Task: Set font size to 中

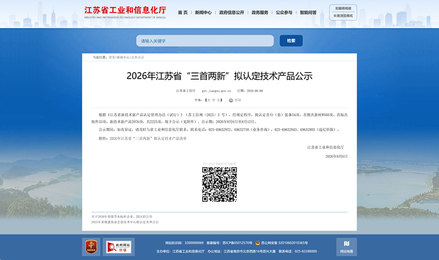Action: click(x=213, y=100)
